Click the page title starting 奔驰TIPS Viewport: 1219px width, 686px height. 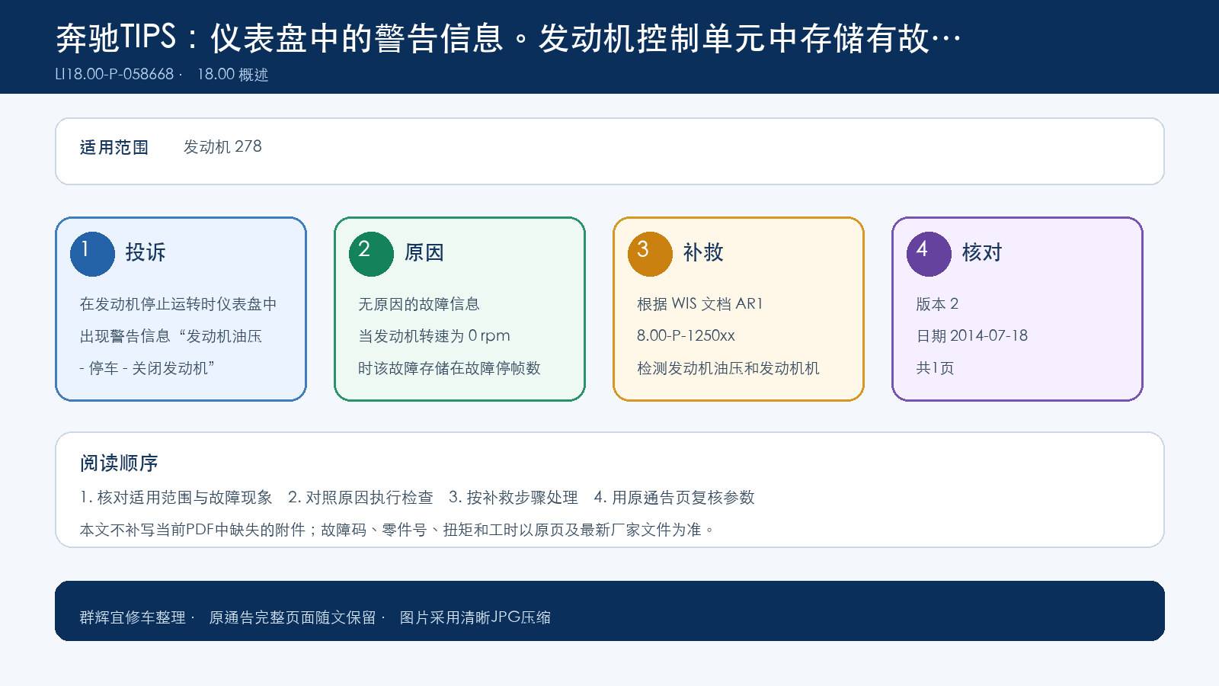(x=508, y=37)
